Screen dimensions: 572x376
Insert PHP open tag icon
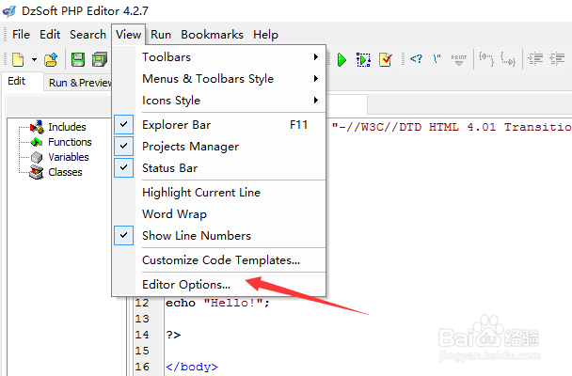[x=416, y=58]
